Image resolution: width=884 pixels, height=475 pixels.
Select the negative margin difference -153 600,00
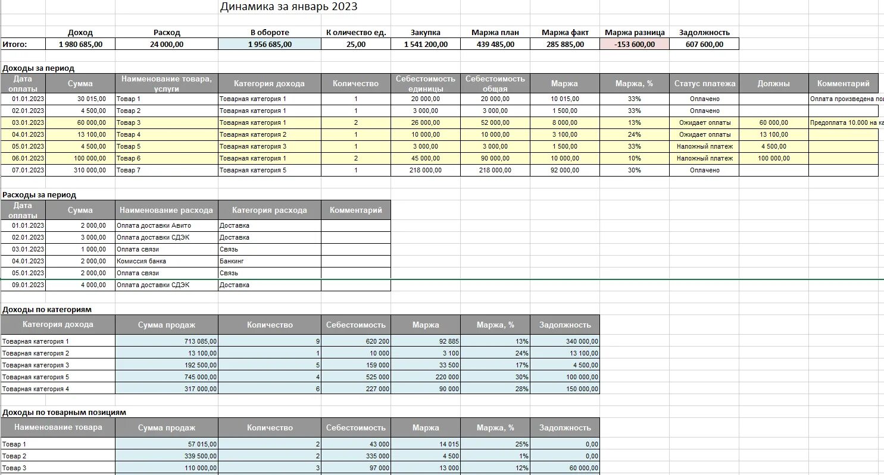tap(635, 44)
